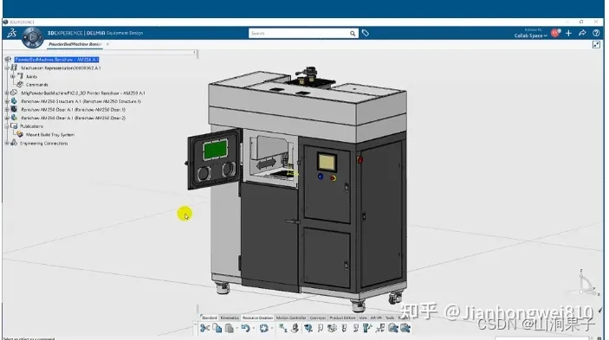Switch to the Standard toolbar tab
This screenshot has height=340, width=609.
pyautogui.click(x=210, y=318)
